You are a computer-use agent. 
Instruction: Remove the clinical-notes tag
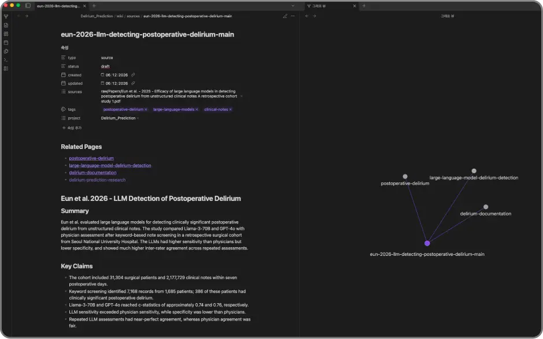(x=230, y=109)
